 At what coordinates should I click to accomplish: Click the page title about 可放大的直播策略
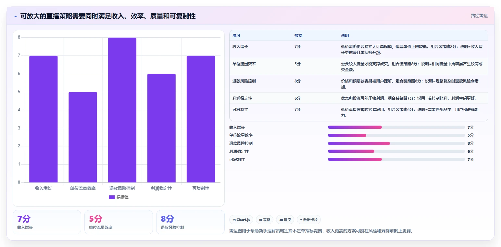[108, 16]
